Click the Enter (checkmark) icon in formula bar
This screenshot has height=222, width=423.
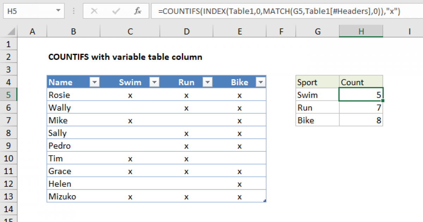pyautogui.click(x=116, y=11)
